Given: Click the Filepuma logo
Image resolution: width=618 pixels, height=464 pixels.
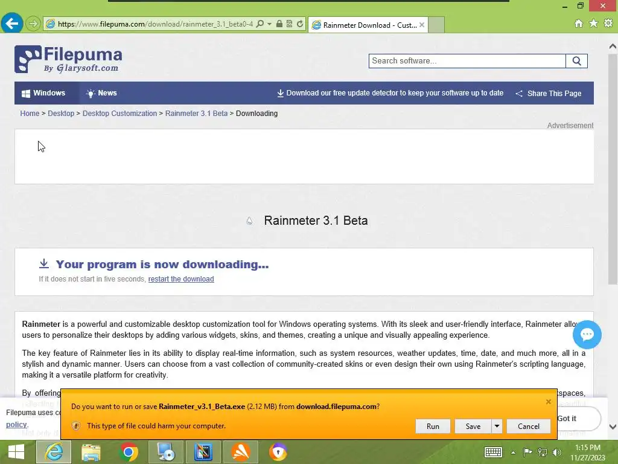Looking at the screenshot, I should click(x=68, y=59).
